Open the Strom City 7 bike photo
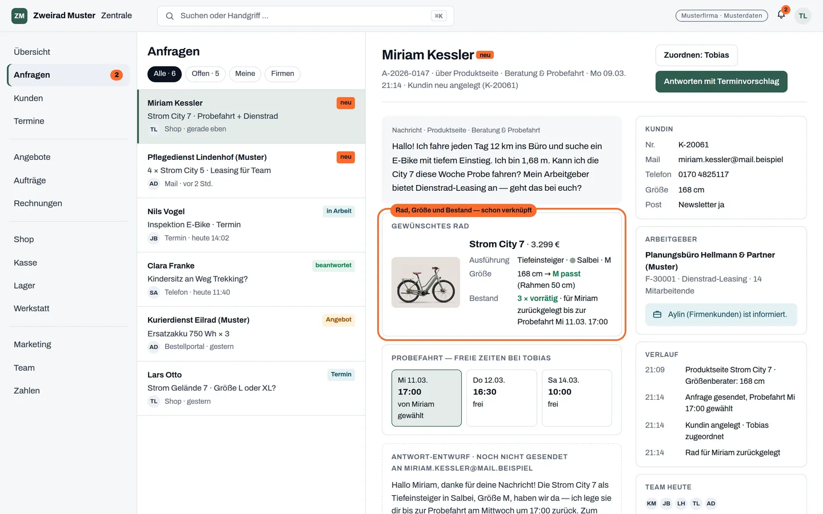 (426, 282)
